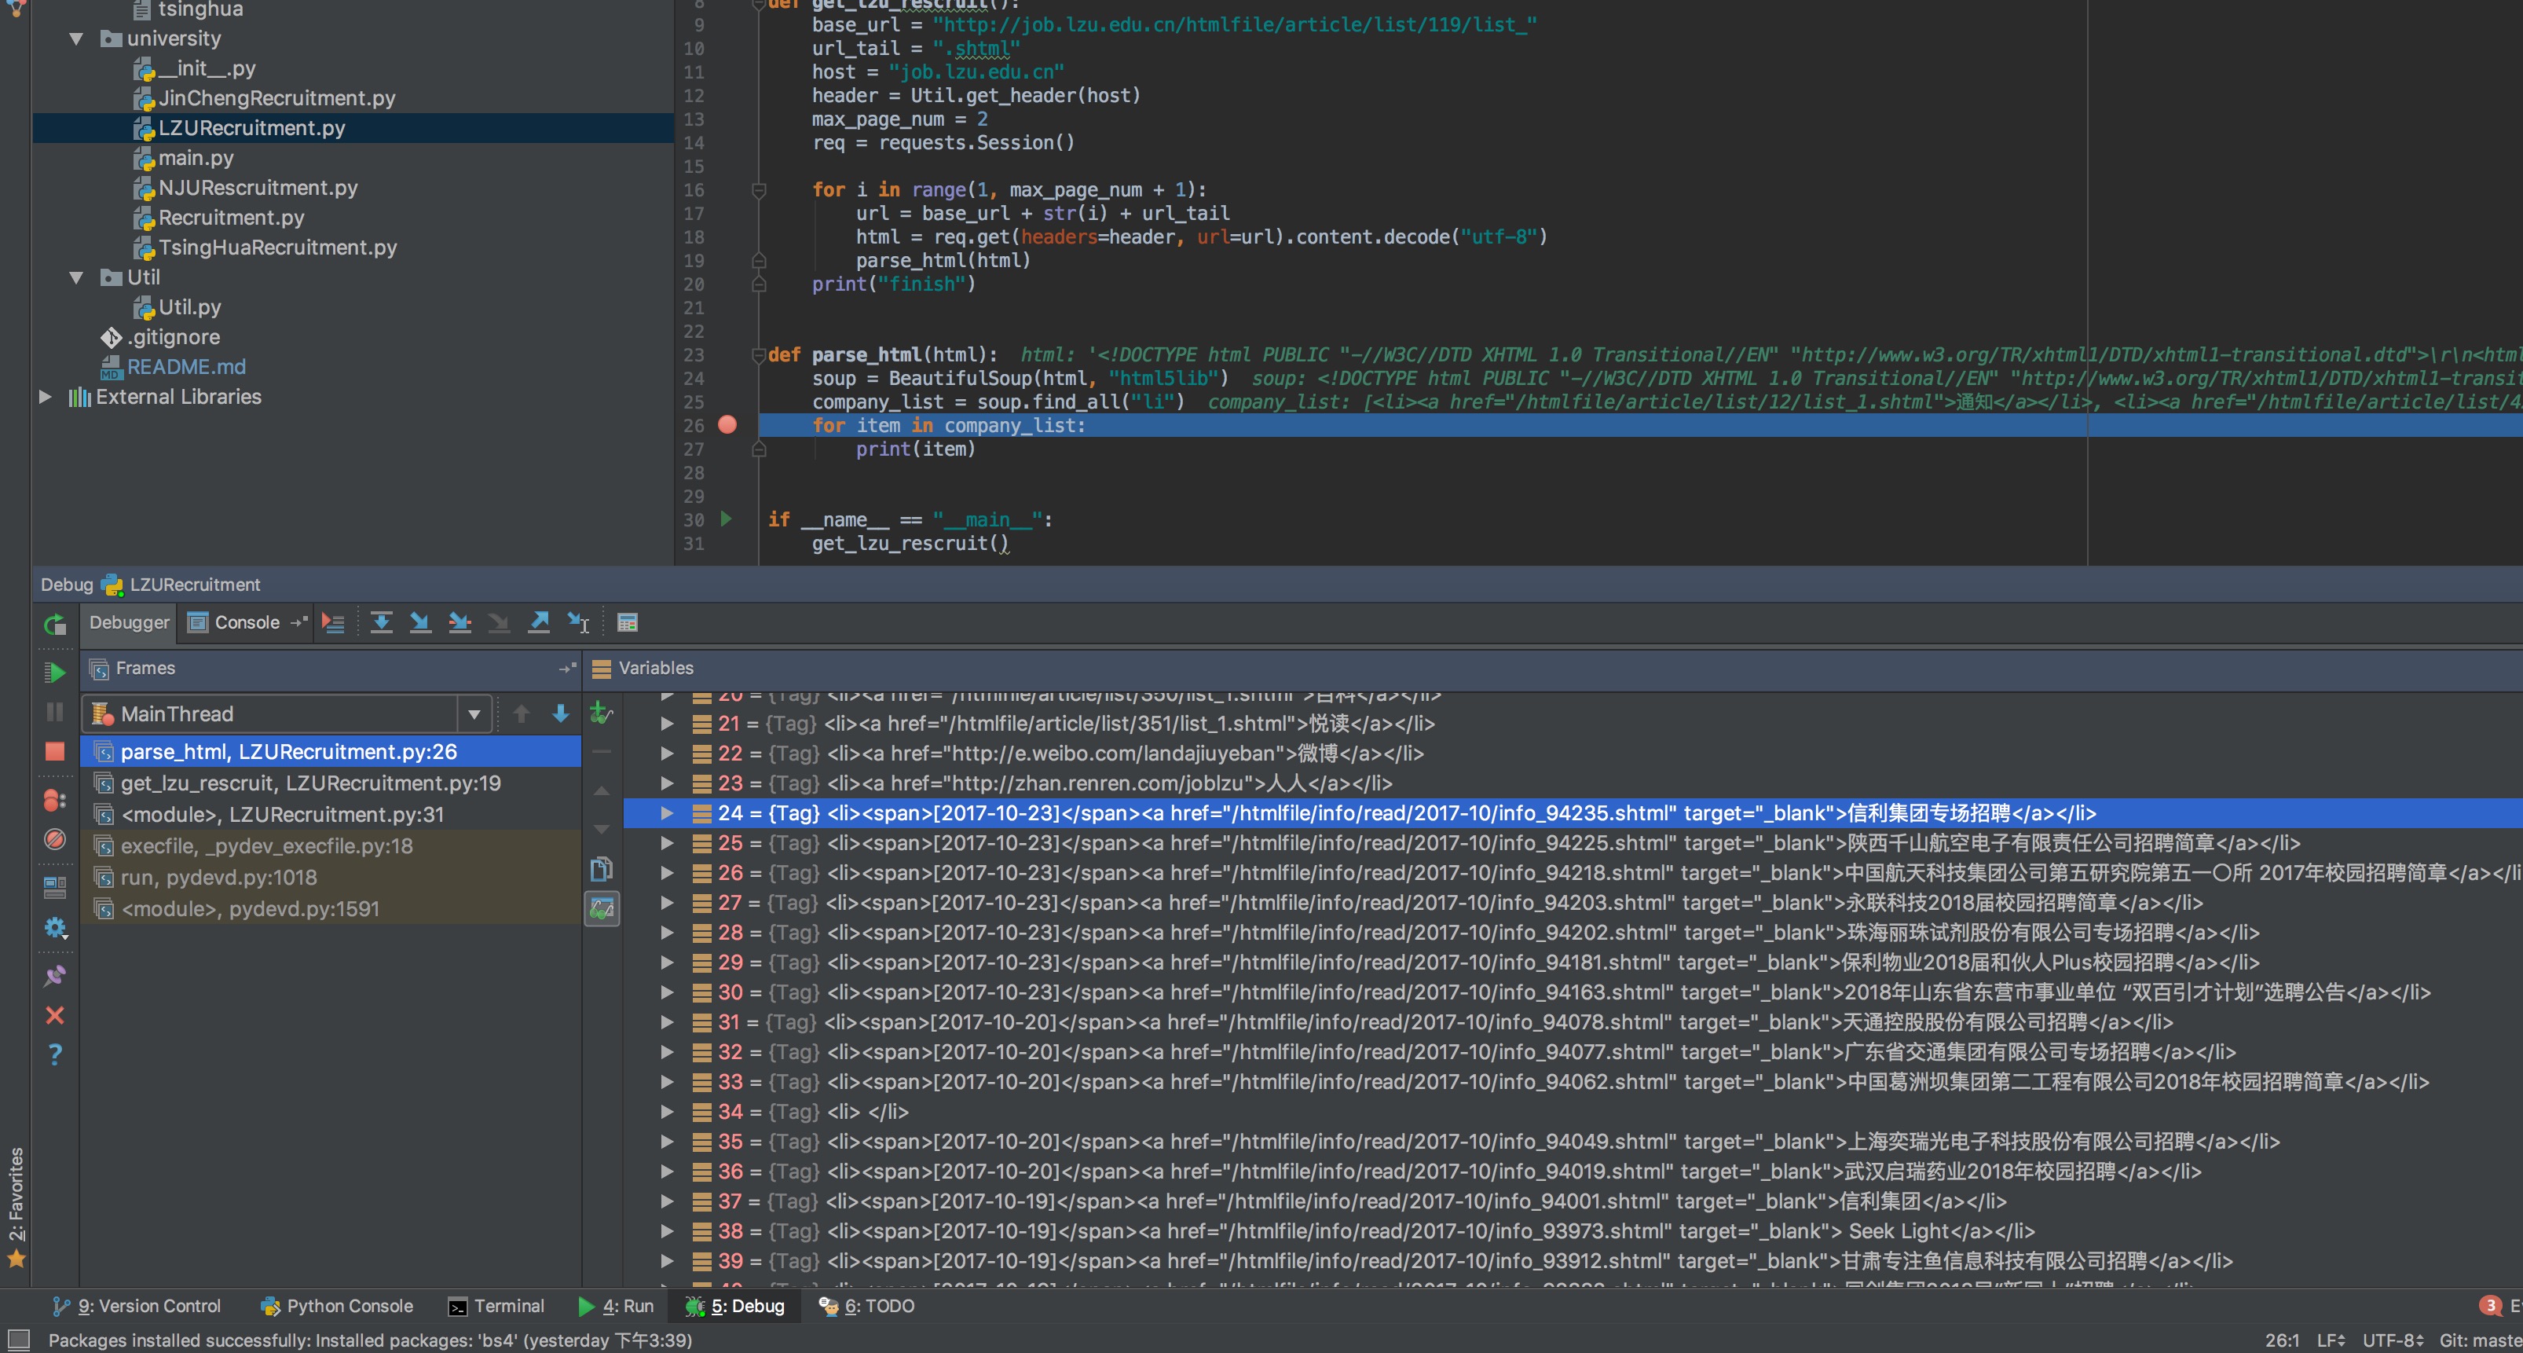Select run pydevd.py:1018 frame

(331, 877)
